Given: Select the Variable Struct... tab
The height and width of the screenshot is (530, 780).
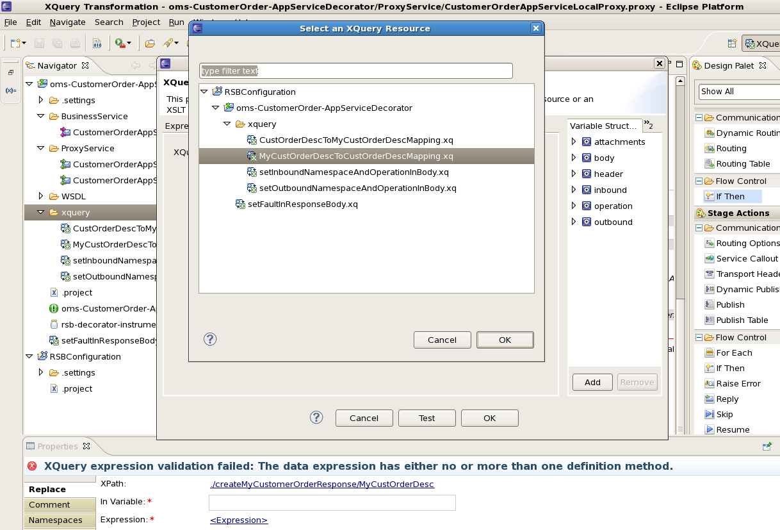Looking at the screenshot, I should [604, 126].
